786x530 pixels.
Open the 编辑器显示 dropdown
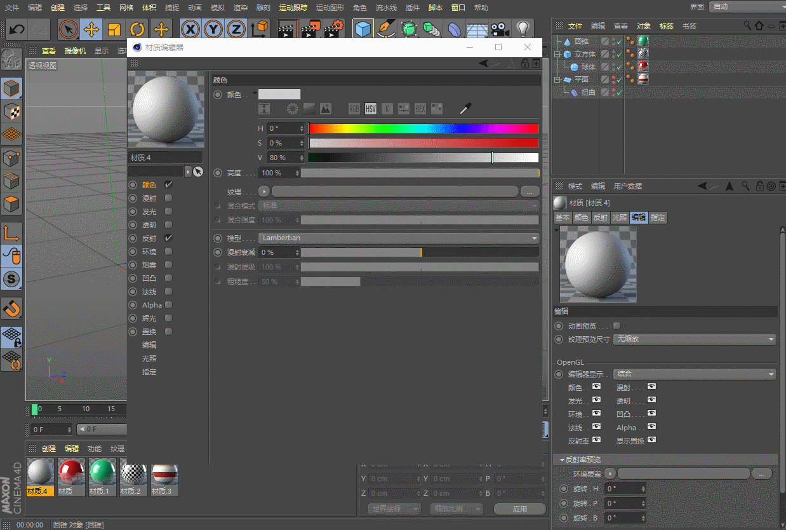tap(695, 374)
